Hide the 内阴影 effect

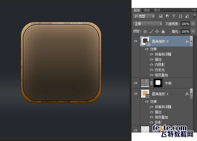click(151, 65)
